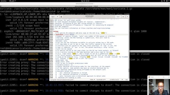Open the clock showing Apr 19 16:44
The image size is (170, 95).
coord(85,1)
